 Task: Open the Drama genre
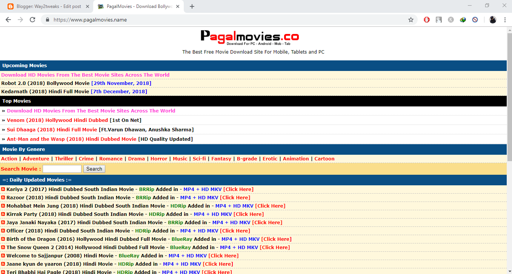[137, 159]
